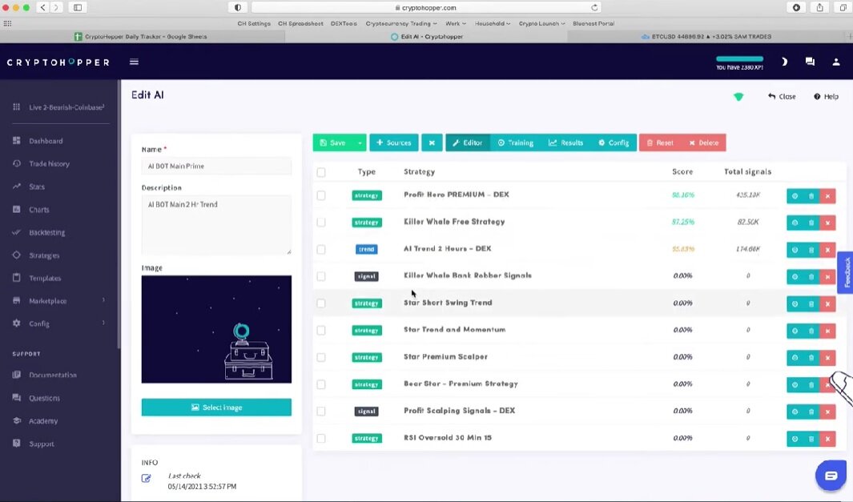Click trash icon for Killer Whale Free Strategy
This screenshot has height=502, width=853.
pyautogui.click(x=811, y=223)
